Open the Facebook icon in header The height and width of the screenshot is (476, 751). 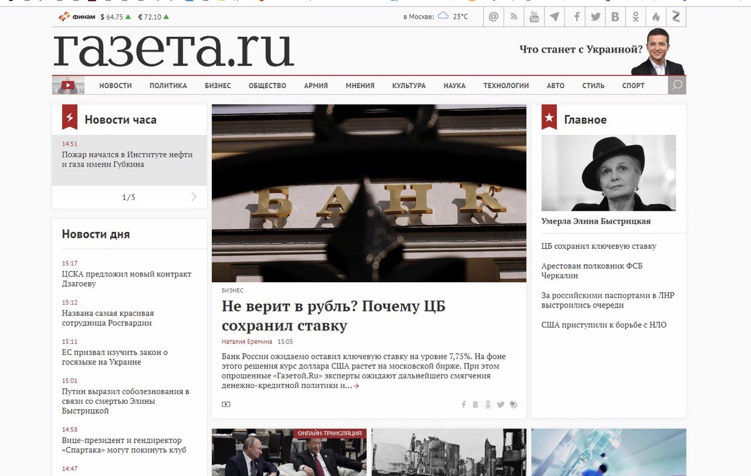[577, 17]
